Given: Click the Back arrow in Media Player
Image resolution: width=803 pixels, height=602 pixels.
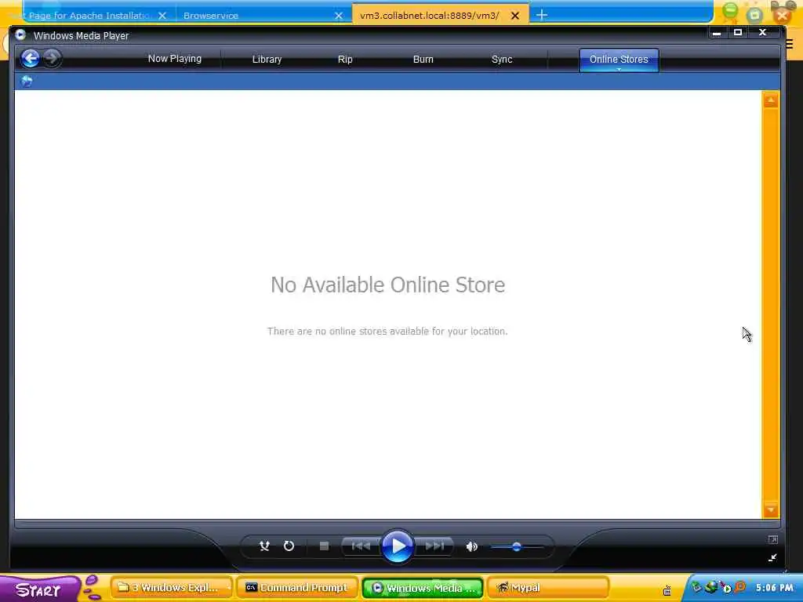Looking at the screenshot, I should (x=31, y=59).
